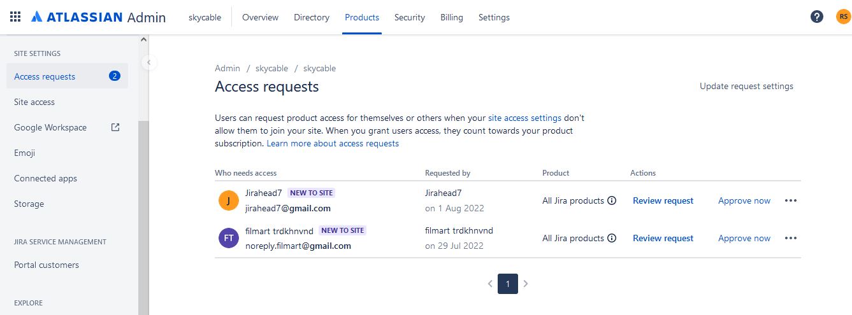The height and width of the screenshot is (315, 852).
Task: Click the Admin breadcrumb link
Action: 227,68
